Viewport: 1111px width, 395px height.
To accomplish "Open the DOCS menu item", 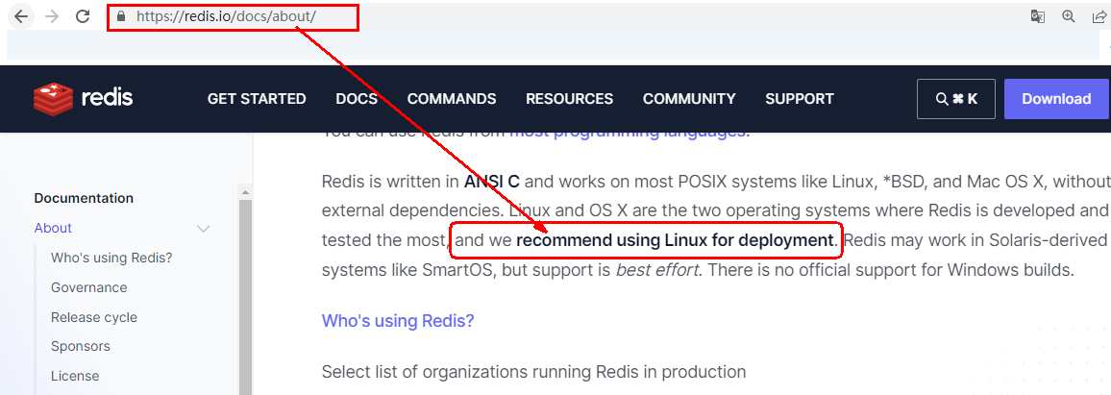I will click(x=357, y=99).
